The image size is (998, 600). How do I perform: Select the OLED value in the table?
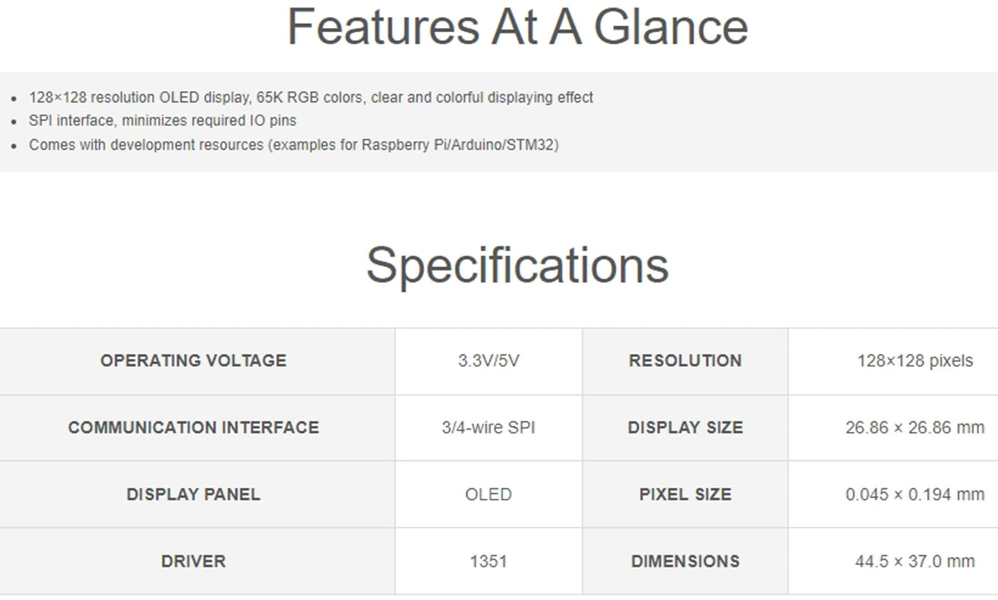(x=488, y=495)
